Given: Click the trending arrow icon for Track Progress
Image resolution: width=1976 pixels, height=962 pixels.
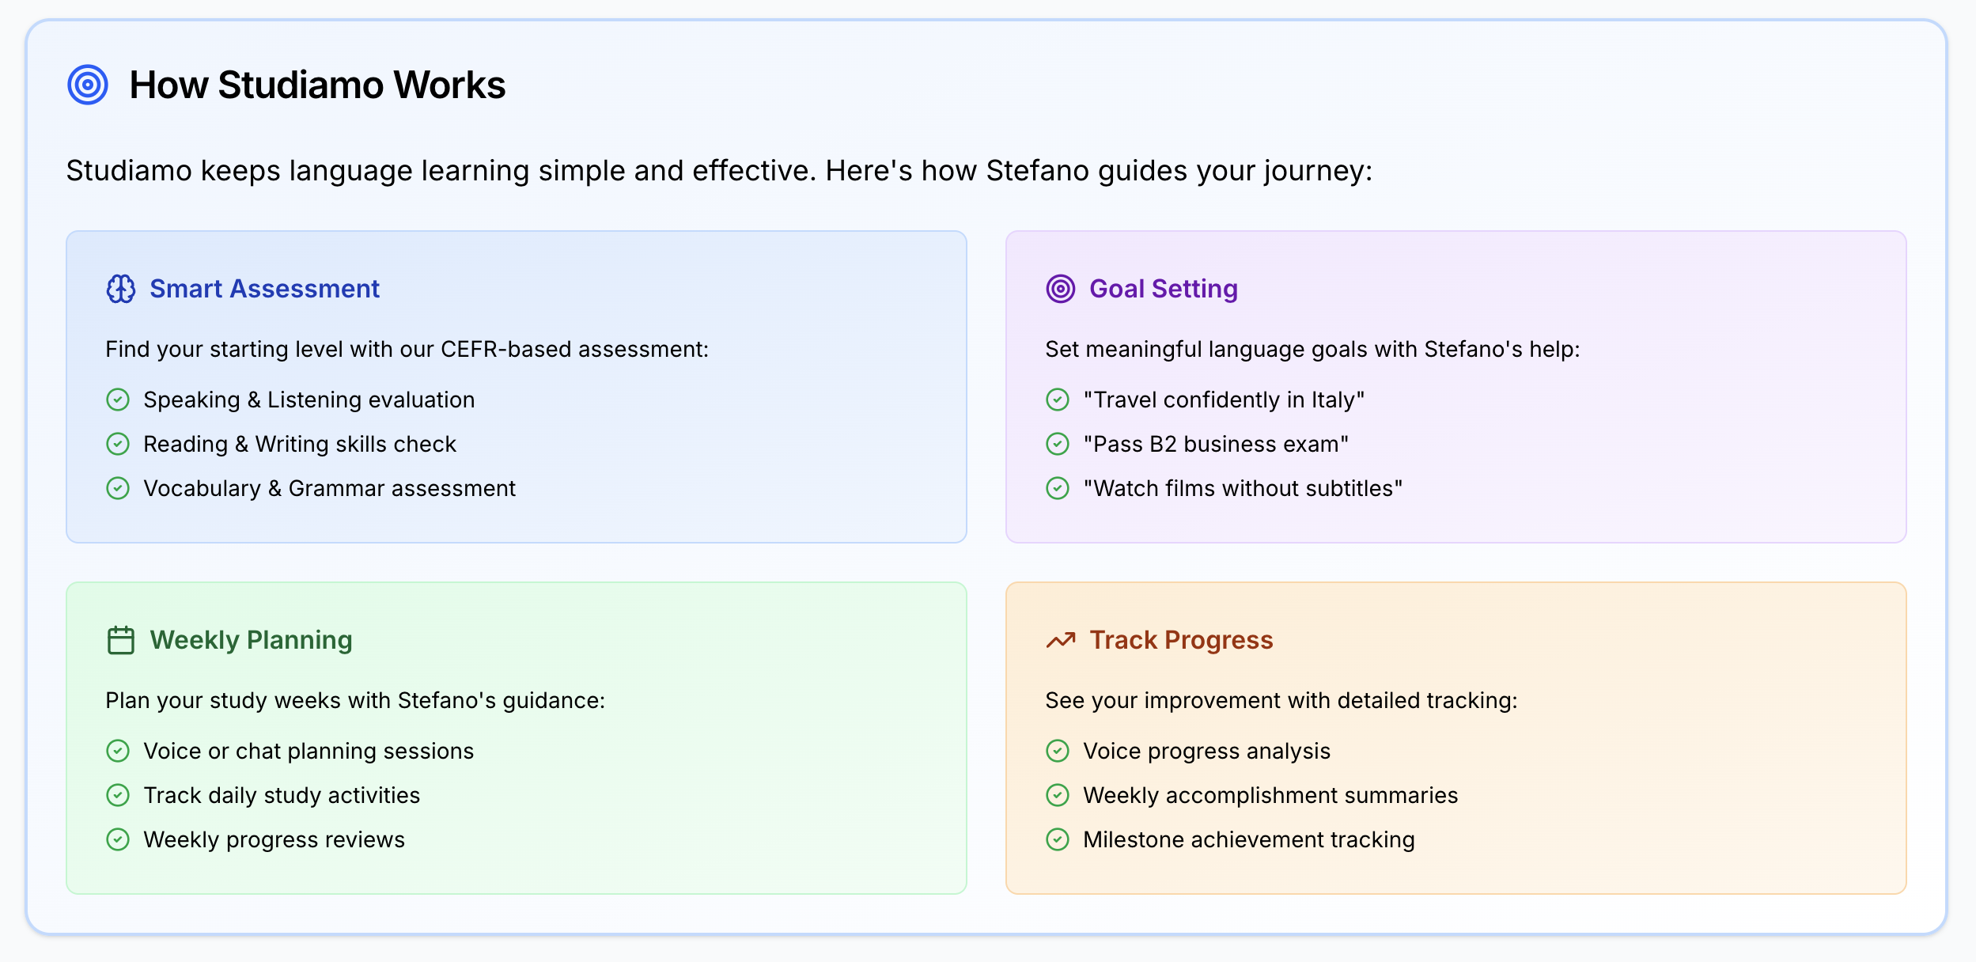Looking at the screenshot, I should coord(1061,640).
